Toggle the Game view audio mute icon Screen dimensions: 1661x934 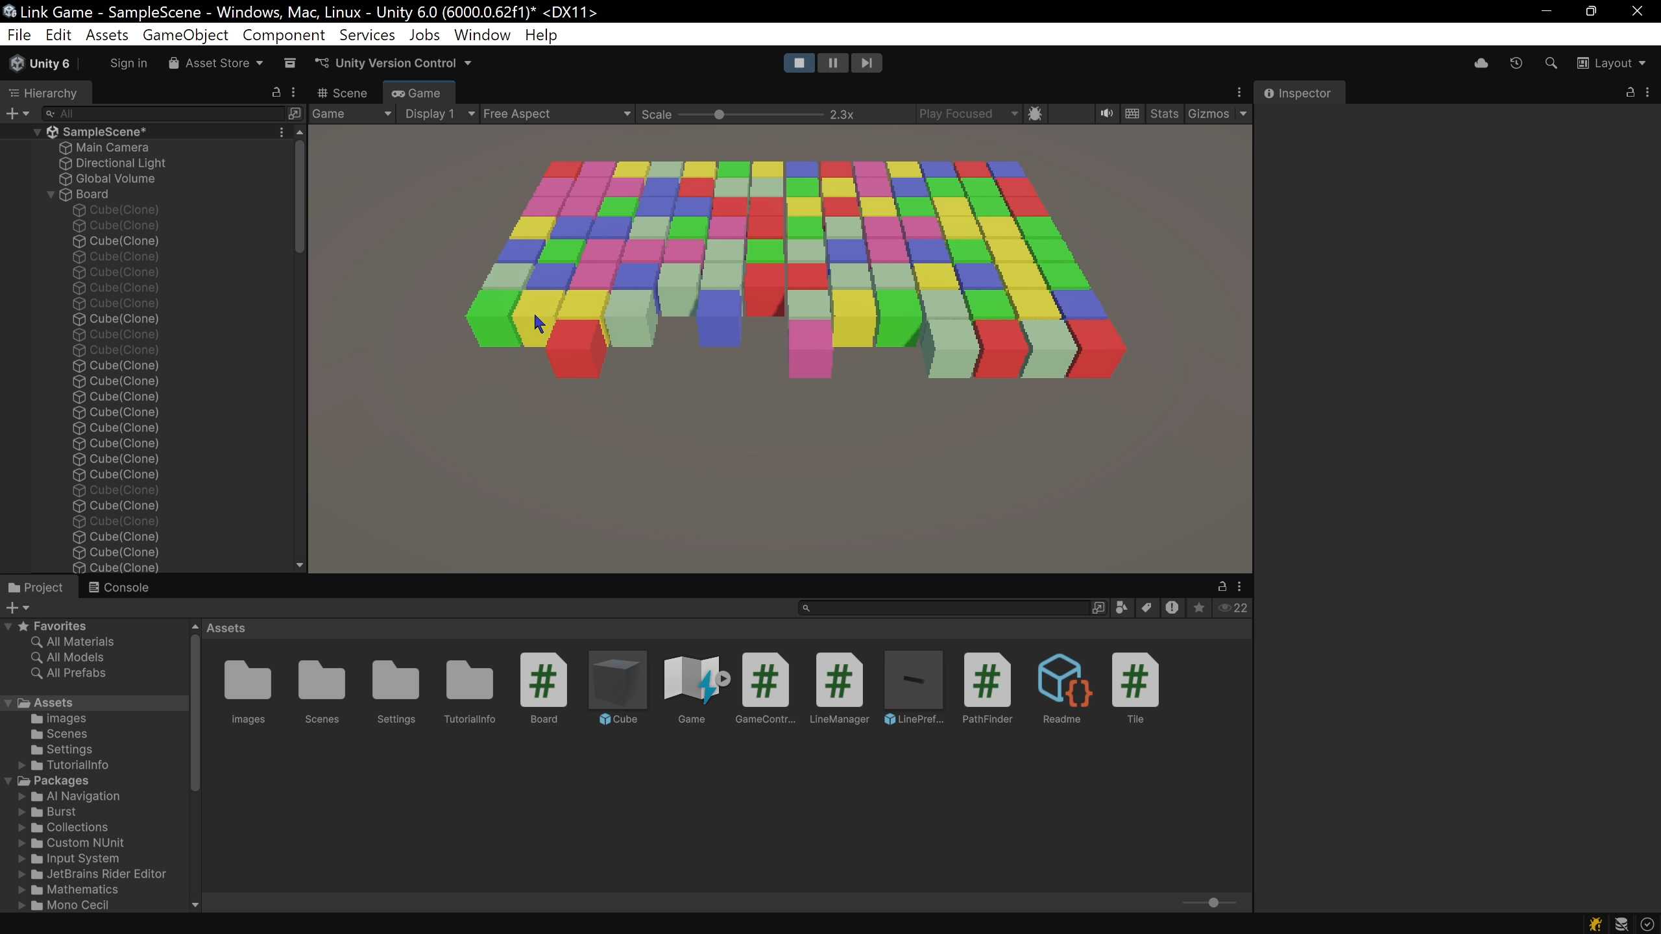pos(1106,114)
